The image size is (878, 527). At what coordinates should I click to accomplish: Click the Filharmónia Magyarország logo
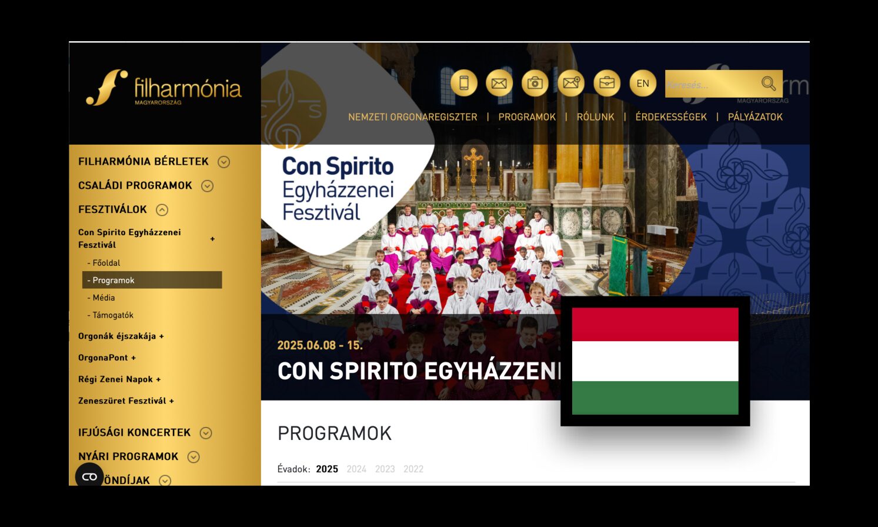click(163, 88)
